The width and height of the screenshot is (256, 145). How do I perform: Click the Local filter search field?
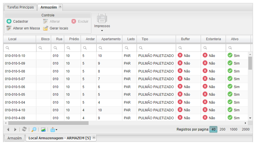tap(20, 48)
